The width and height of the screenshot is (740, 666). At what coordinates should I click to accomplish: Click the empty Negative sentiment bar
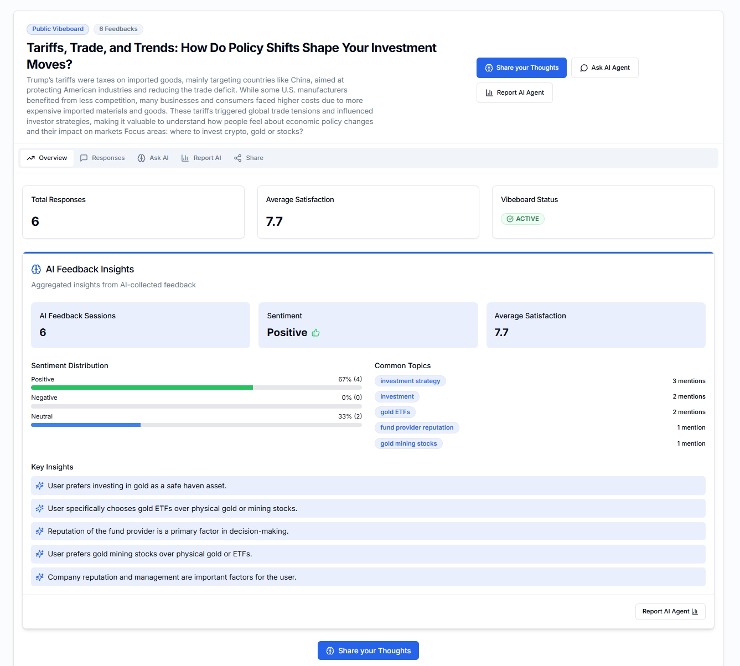[196, 406]
